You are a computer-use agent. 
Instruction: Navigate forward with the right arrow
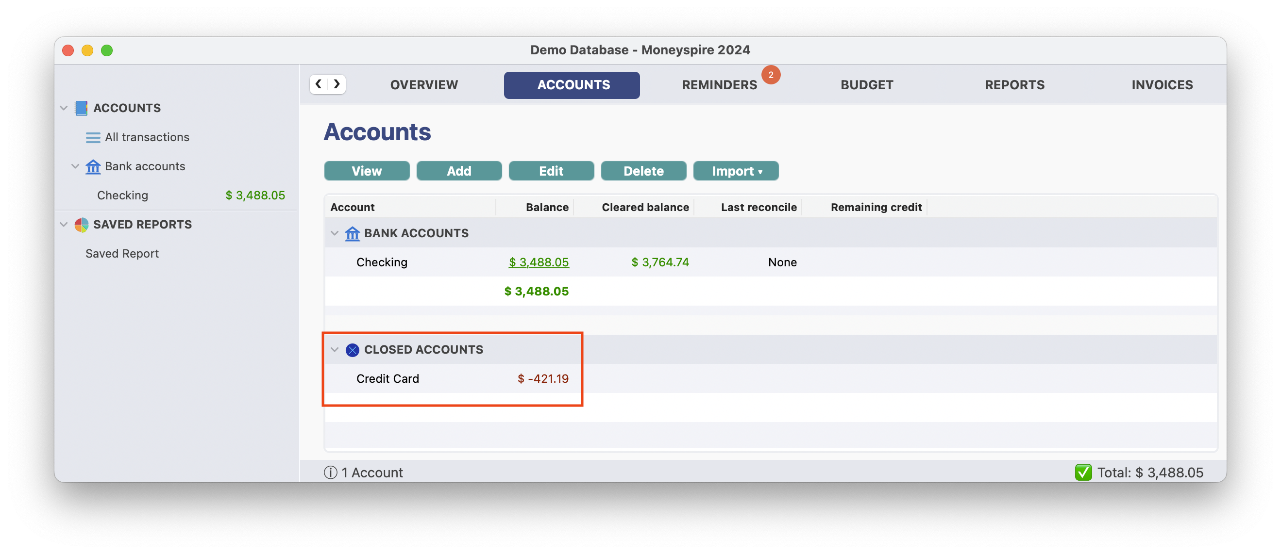[x=337, y=84]
